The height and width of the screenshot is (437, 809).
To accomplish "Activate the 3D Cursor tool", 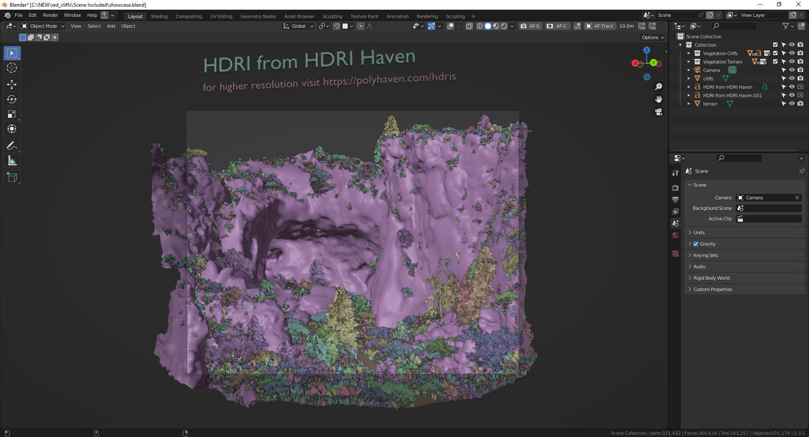I will 12,68.
